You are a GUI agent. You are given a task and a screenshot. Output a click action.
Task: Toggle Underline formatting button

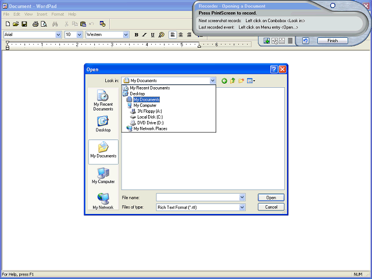[x=153, y=35]
